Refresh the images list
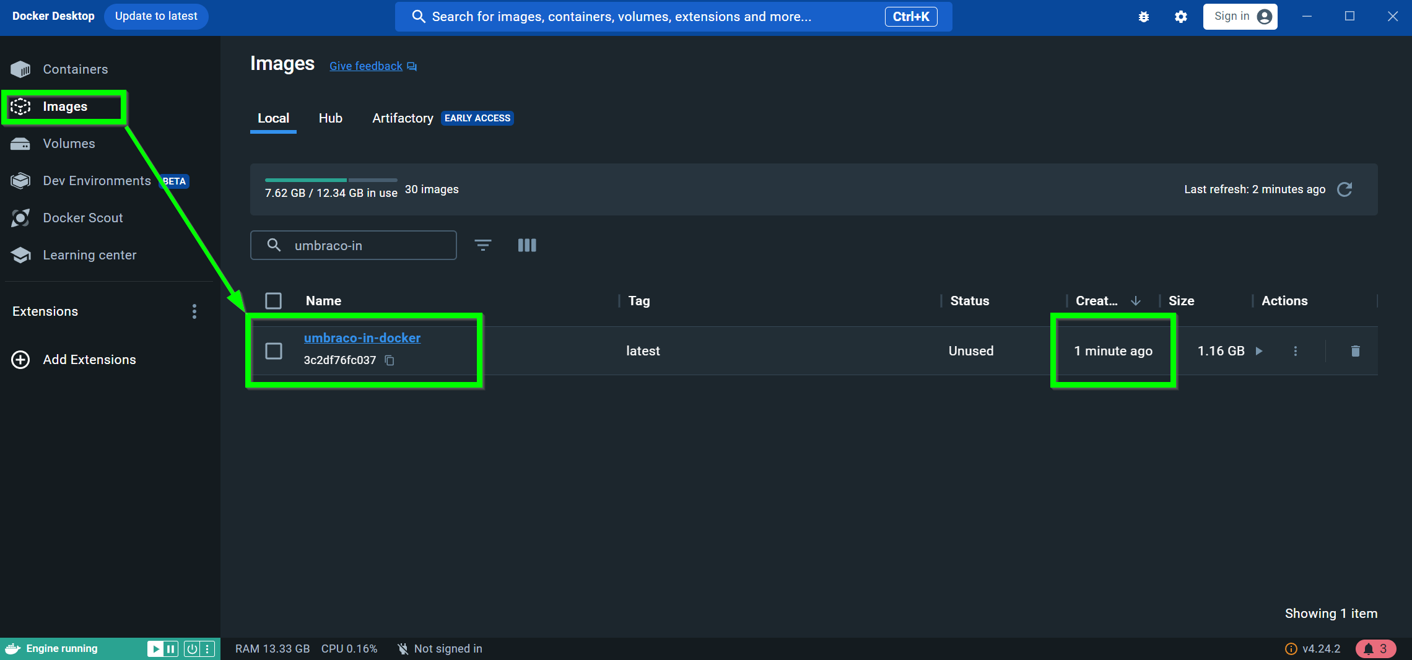1412x660 pixels. click(x=1344, y=189)
